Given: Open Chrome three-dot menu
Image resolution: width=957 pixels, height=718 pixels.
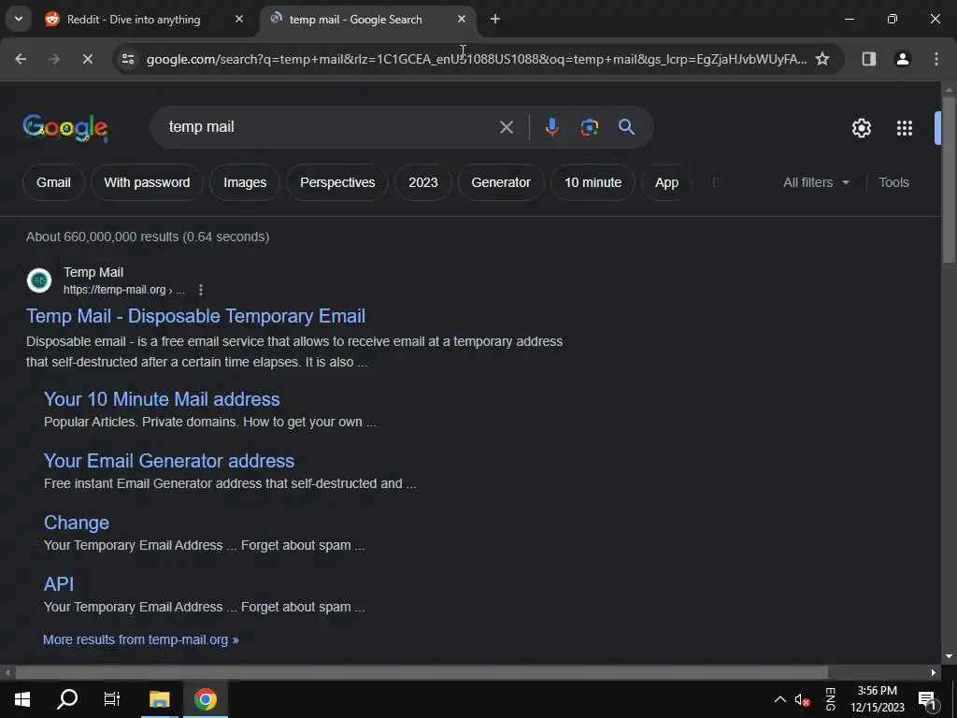Looking at the screenshot, I should point(936,59).
